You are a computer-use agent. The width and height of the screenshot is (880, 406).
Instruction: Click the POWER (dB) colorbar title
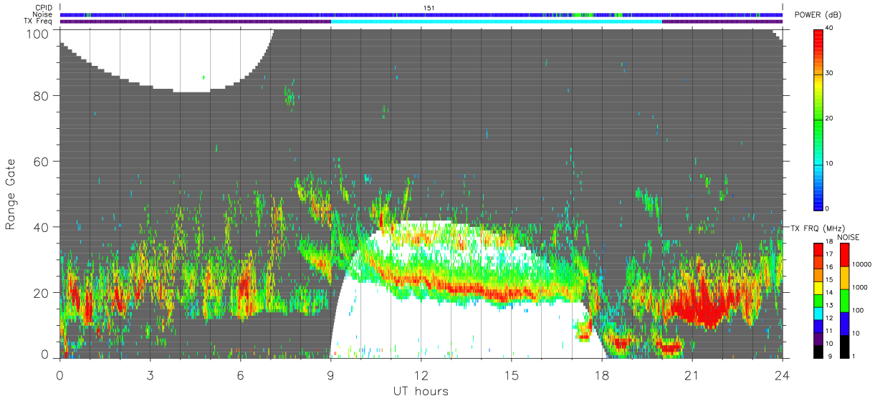click(818, 15)
